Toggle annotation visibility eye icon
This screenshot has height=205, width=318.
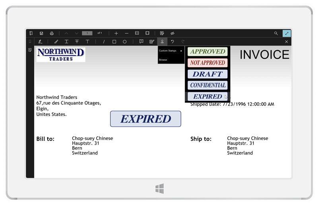[x=172, y=33]
